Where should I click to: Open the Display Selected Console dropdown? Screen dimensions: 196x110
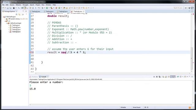point(183,77)
